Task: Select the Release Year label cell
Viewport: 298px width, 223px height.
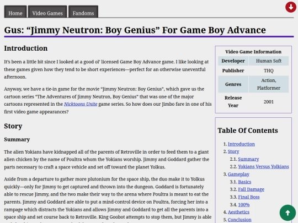Action: coord(233,102)
